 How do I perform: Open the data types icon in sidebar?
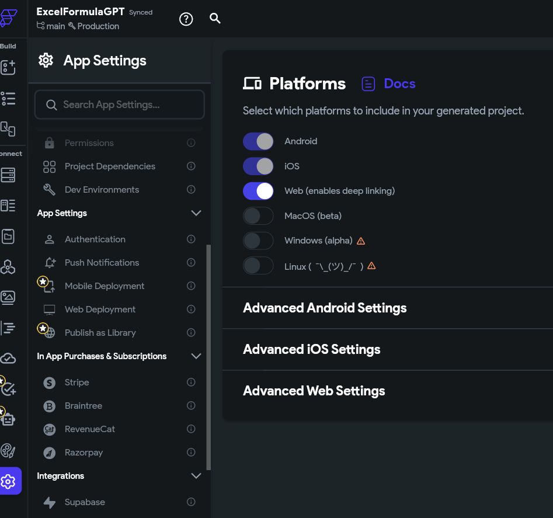point(8,206)
